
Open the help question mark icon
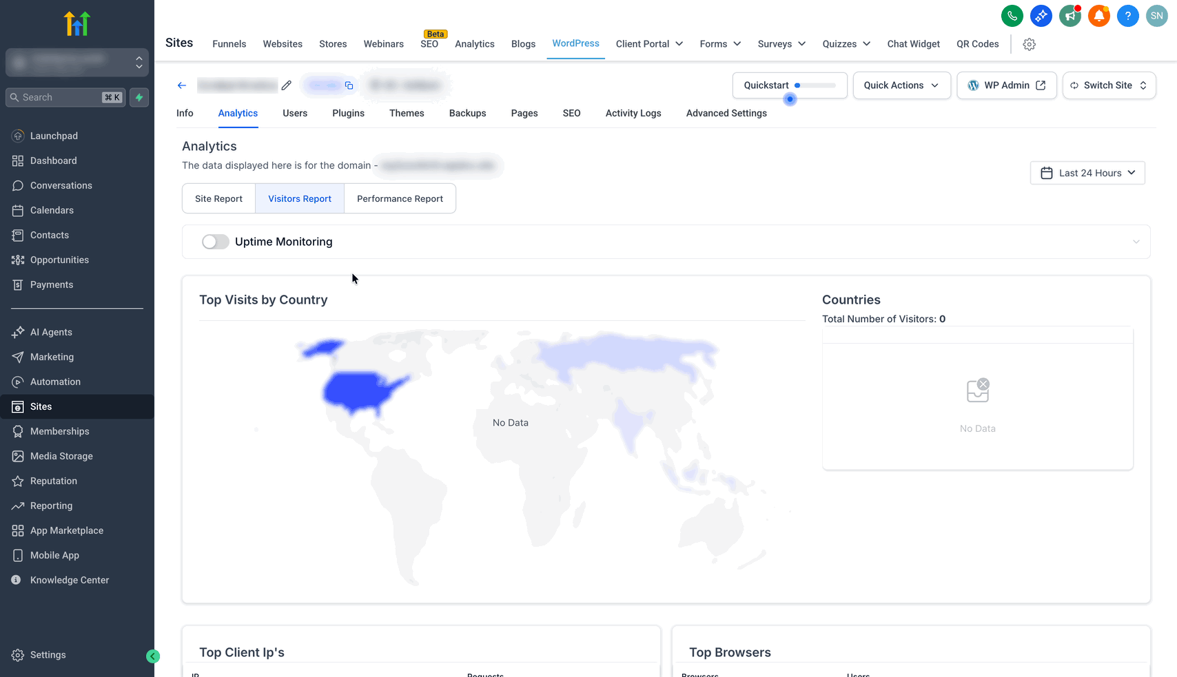click(1127, 16)
